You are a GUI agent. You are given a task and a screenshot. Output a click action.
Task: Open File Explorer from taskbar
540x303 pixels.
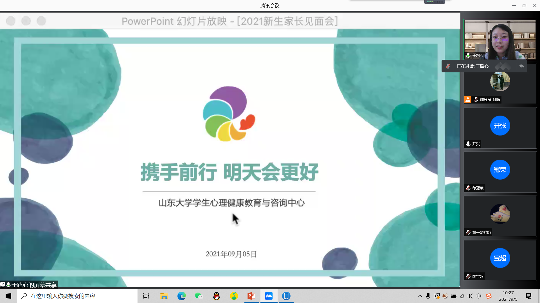[x=164, y=296]
